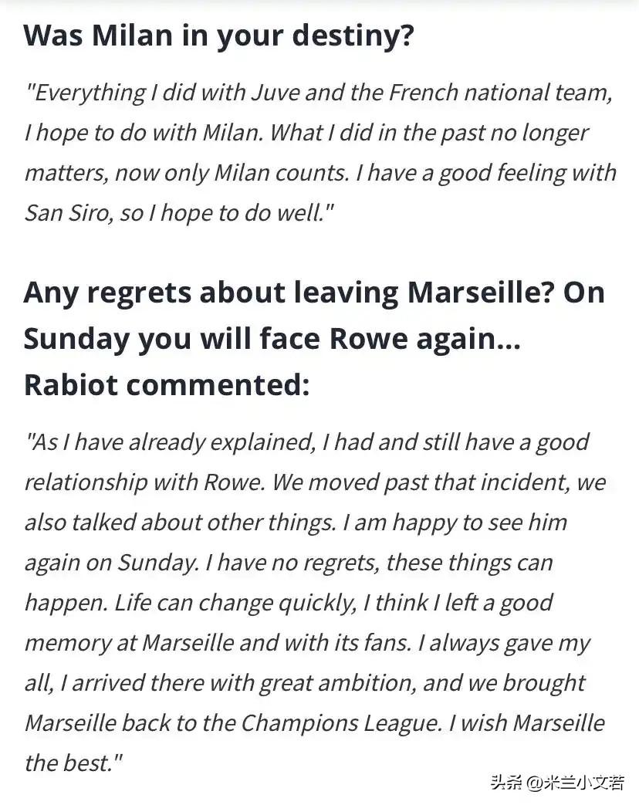Screen dimensions: 639x805
Task: Click the line 'also talked about other things'
Action: pos(296,523)
